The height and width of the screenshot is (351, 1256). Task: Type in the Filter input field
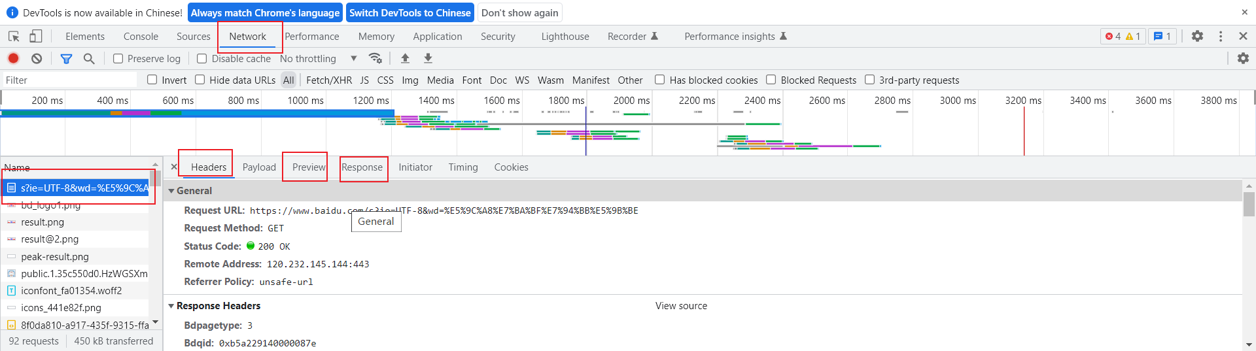point(69,80)
